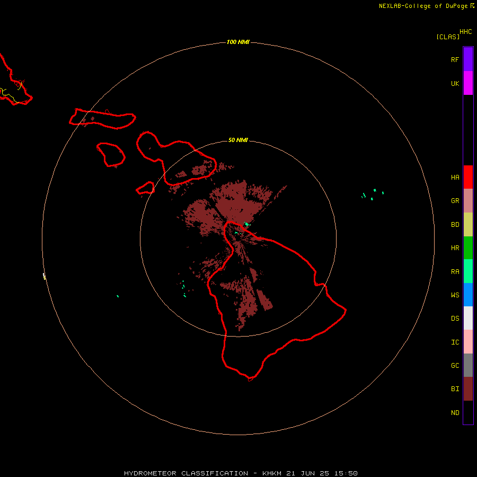Click the mint RA legend swatch

tap(468, 271)
